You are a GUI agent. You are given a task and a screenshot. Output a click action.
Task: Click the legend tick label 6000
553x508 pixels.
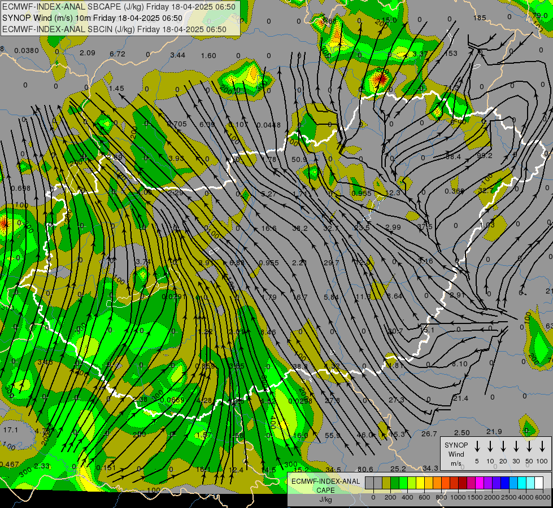click(543, 497)
